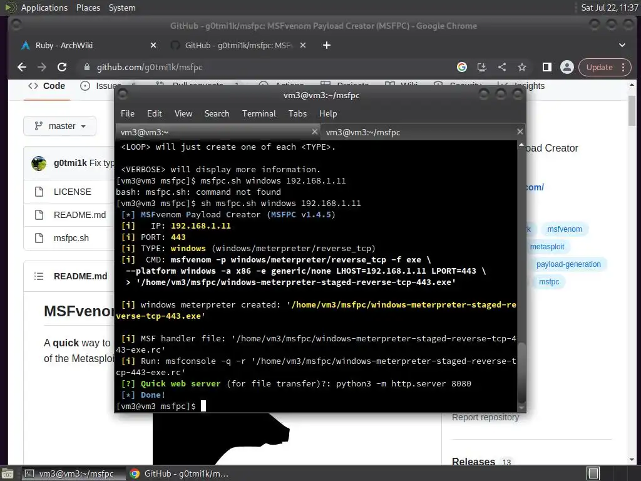Click the forward navigation arrow in Chrome
Image resolution: width=641 pixels, height=481 pixels.
pos(42,67)
